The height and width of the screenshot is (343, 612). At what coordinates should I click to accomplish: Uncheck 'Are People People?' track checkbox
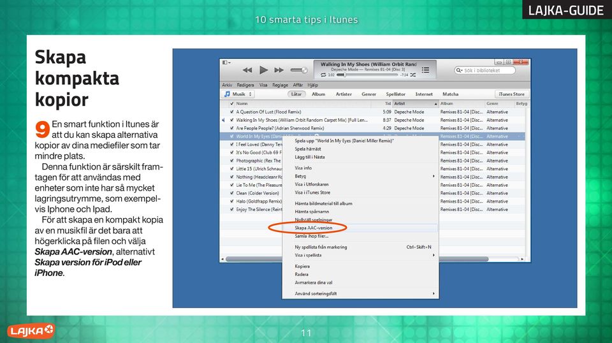point(232,128)
